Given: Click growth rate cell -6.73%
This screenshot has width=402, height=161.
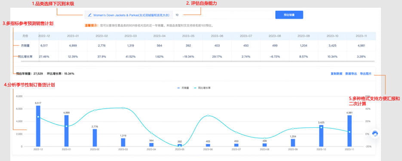Looking at the screenshot, I should tap(275, 56).
